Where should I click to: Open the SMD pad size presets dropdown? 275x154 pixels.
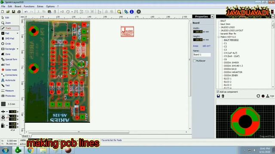pyautogui.click(x=7, y=125)
